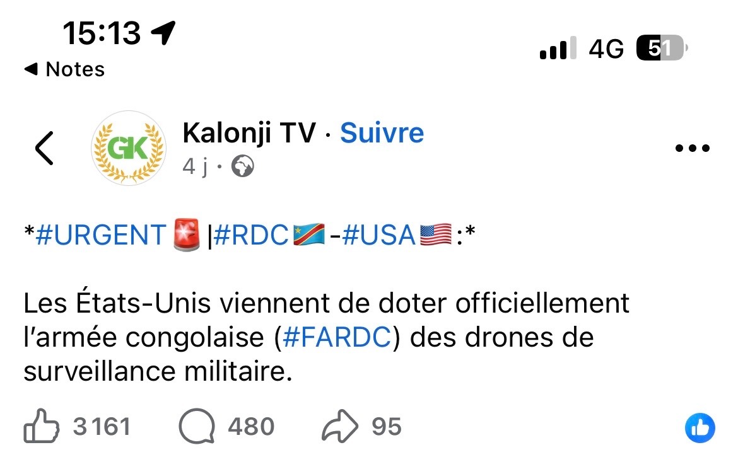Tap the 4 j post timestamp
738x474 pixels.
pos(195,167)
